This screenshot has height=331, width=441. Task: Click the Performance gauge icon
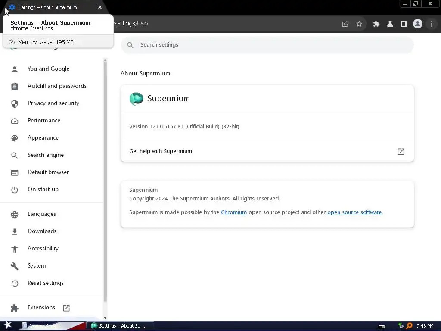(15, 121)
